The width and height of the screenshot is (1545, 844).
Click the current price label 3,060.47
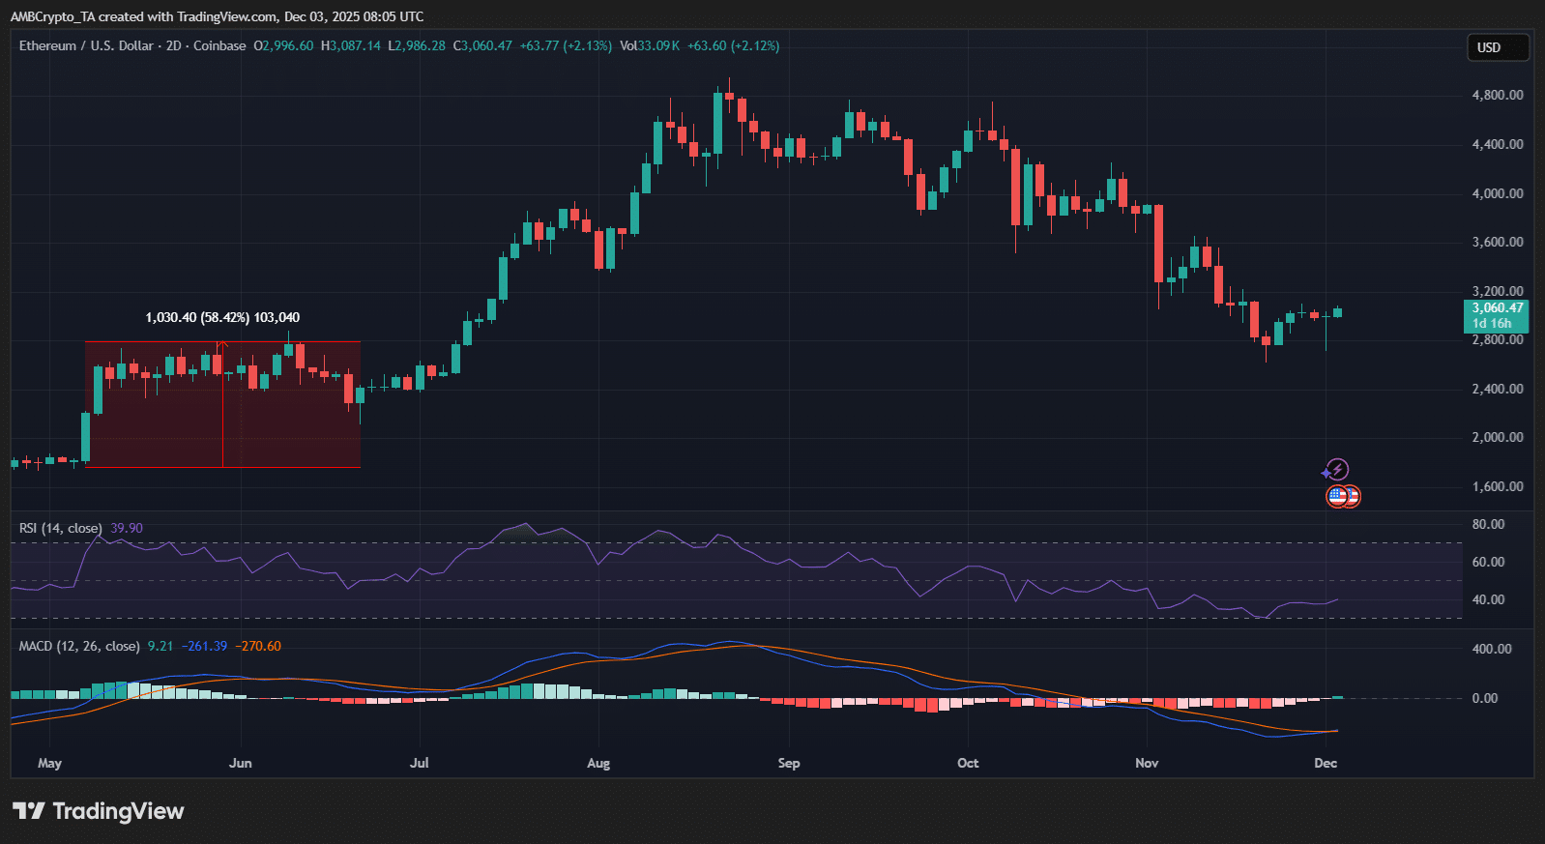coord(1496,308)
